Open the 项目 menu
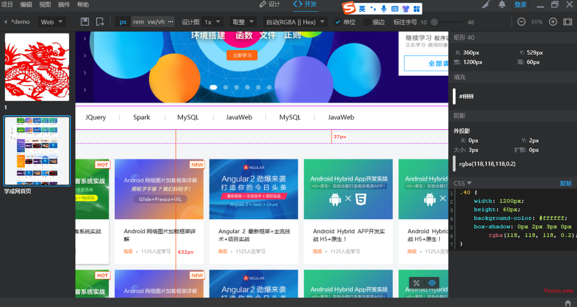This screenshot has width=577, height=307. pos(7,5)
